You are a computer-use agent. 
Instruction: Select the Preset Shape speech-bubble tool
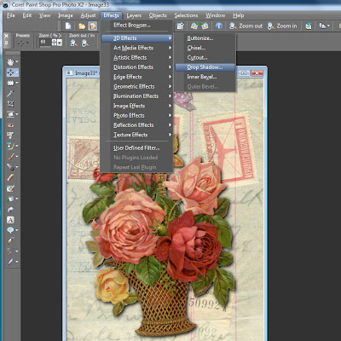[x=10, y=230]
